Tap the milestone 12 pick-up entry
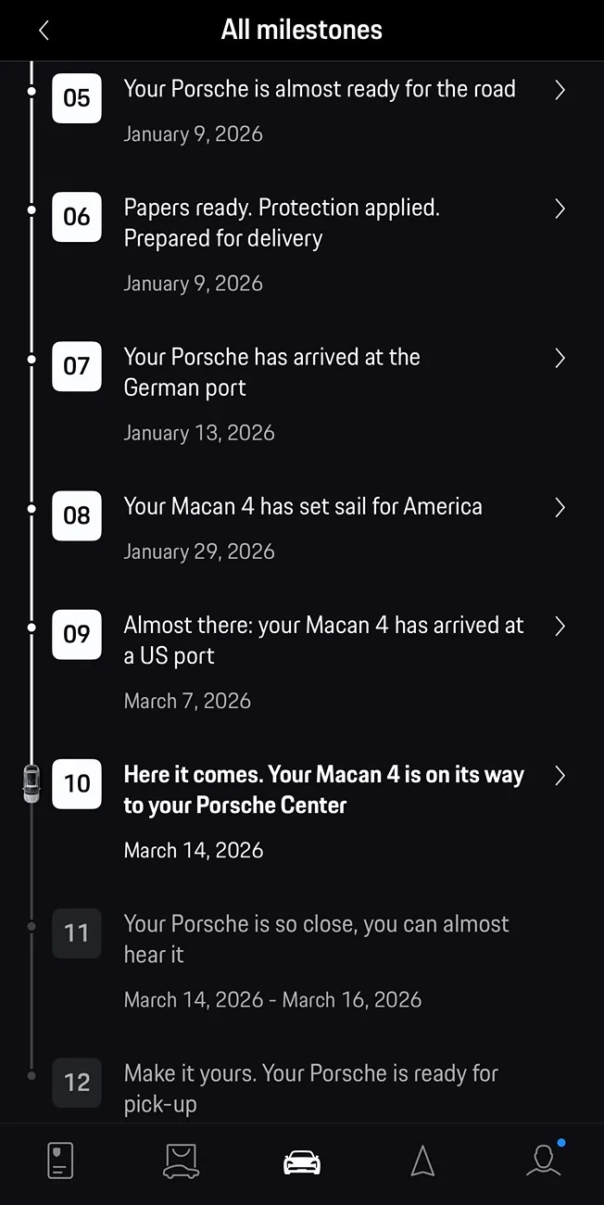The width and height of the screenshot is (604, 1205). pos(310,1087)
